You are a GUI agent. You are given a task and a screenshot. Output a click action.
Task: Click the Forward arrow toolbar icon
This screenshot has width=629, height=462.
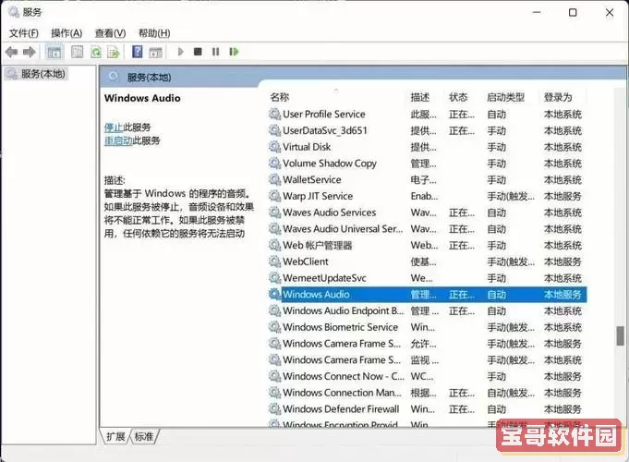point(29,52)
